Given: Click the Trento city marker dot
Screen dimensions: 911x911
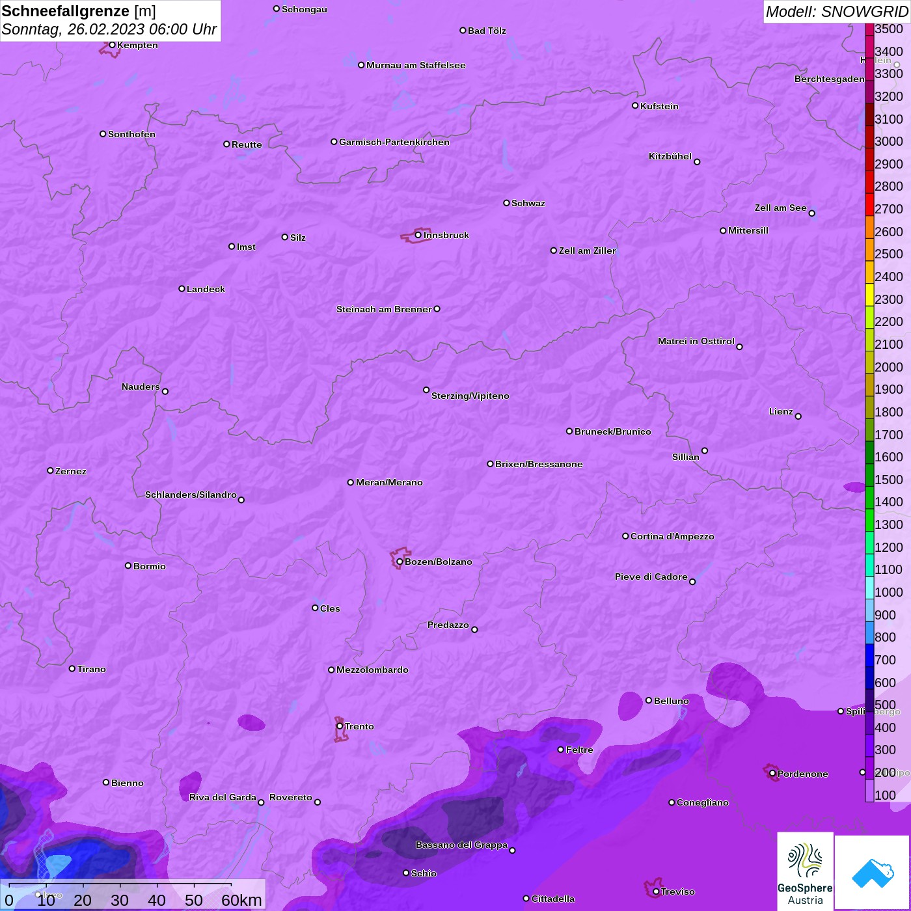Looking at the screenshot, I should (x=340, y=726).
